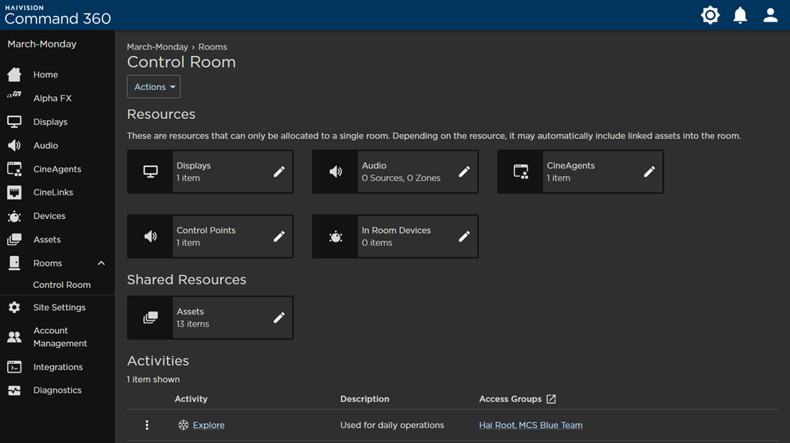Open Diagnostics in the sidebar
The image size is (790, 443).
point(57,390)
